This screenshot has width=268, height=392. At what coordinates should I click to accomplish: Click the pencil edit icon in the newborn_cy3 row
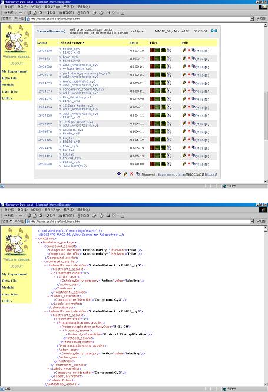(x=184, y=131)
